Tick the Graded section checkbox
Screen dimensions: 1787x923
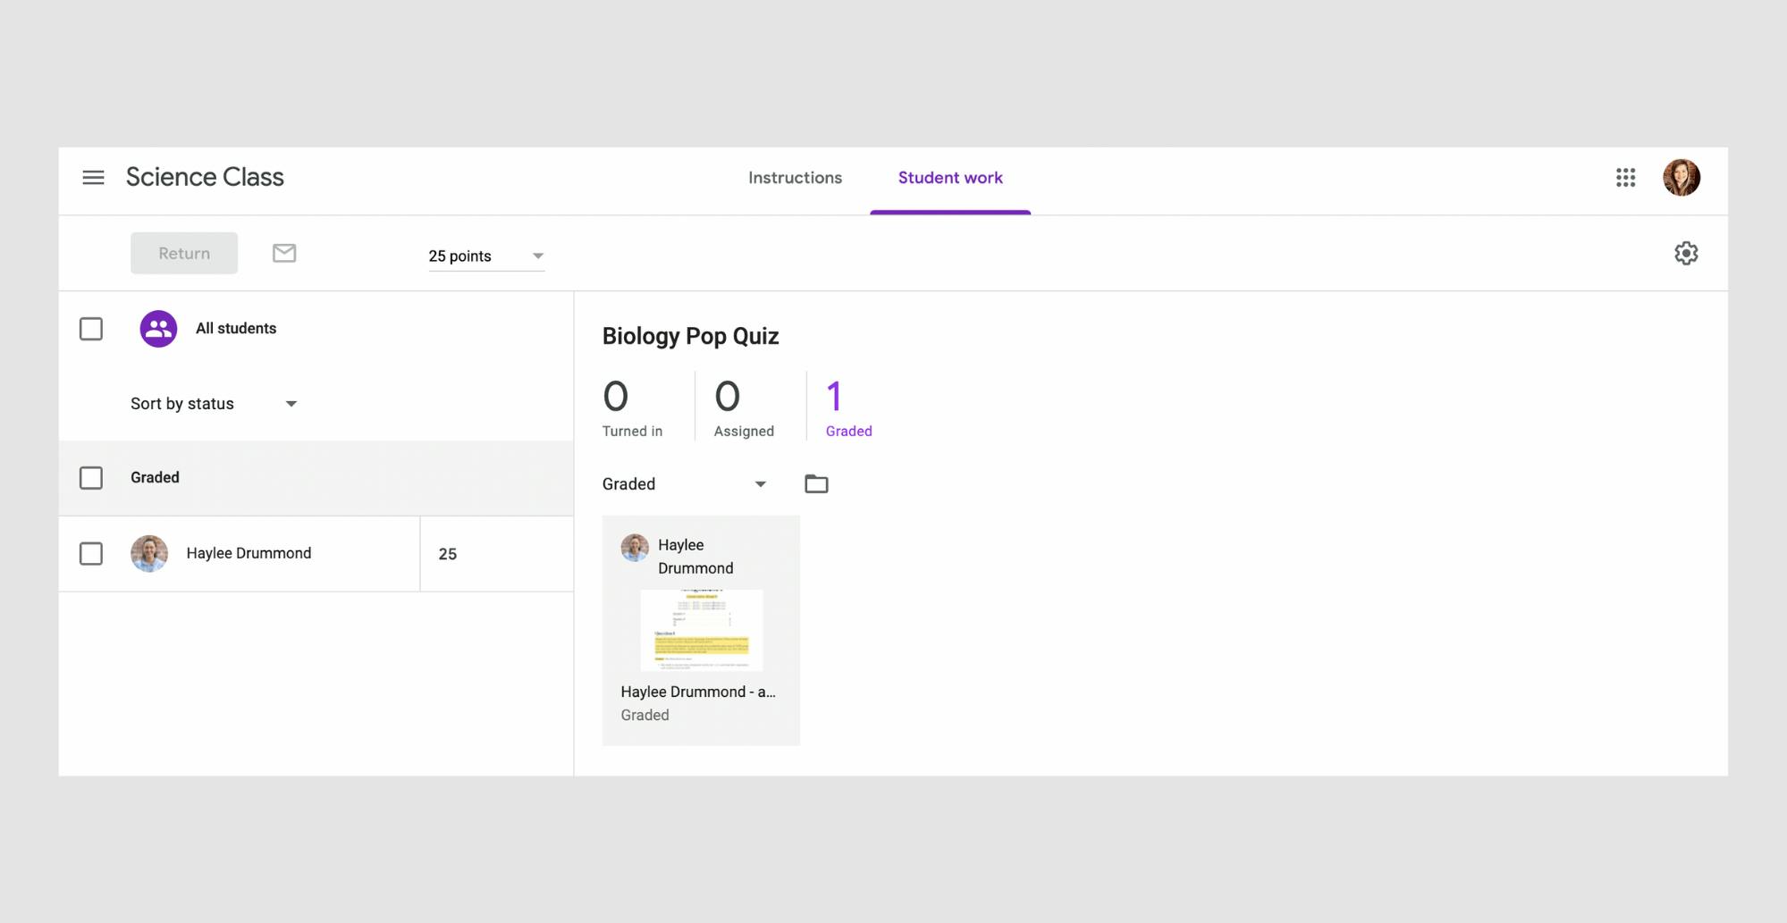(x=91, y=478)
